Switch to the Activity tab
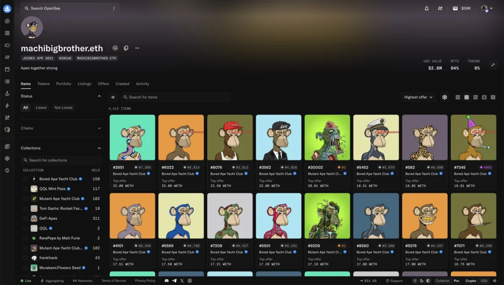The height and width of the screenshot is (285, 504). [x=142, y=84]
